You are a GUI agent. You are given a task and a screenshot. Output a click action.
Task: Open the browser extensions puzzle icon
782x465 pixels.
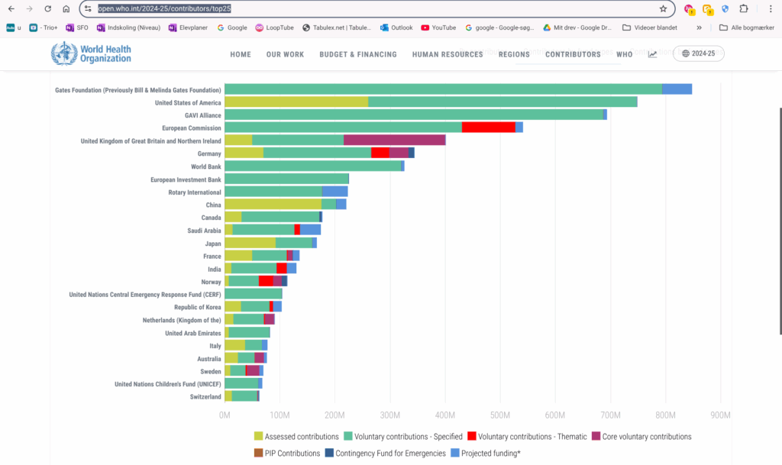pos(743,9)
